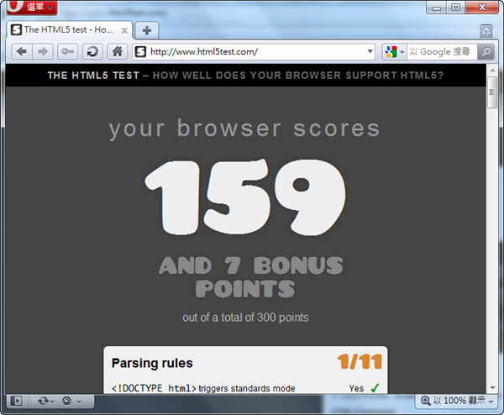Click THE HTML5 TEST header title
This screenshot has width=504, height=415.
click(93, 76)
